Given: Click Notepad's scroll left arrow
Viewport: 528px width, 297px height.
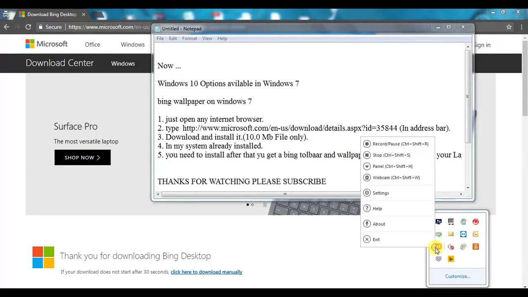Looking at the screenshot, I should (x=158, y=194).
